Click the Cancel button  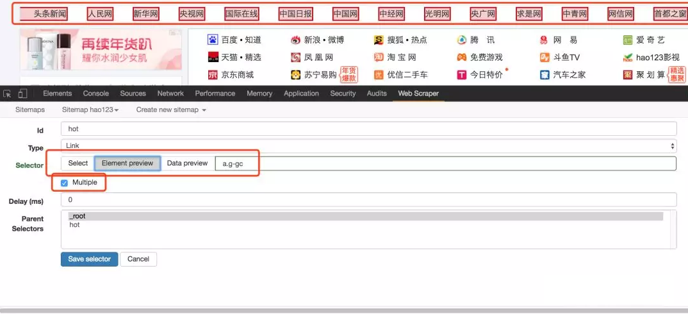pos(138,259)
